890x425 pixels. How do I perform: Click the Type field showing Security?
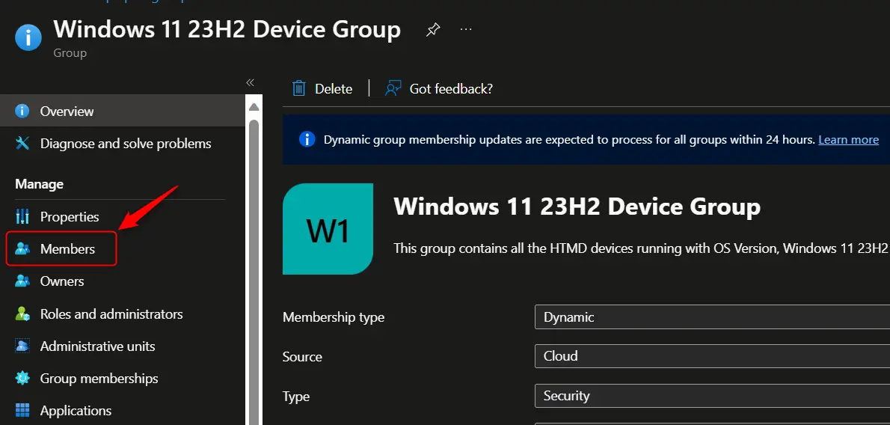click(712, 396)
